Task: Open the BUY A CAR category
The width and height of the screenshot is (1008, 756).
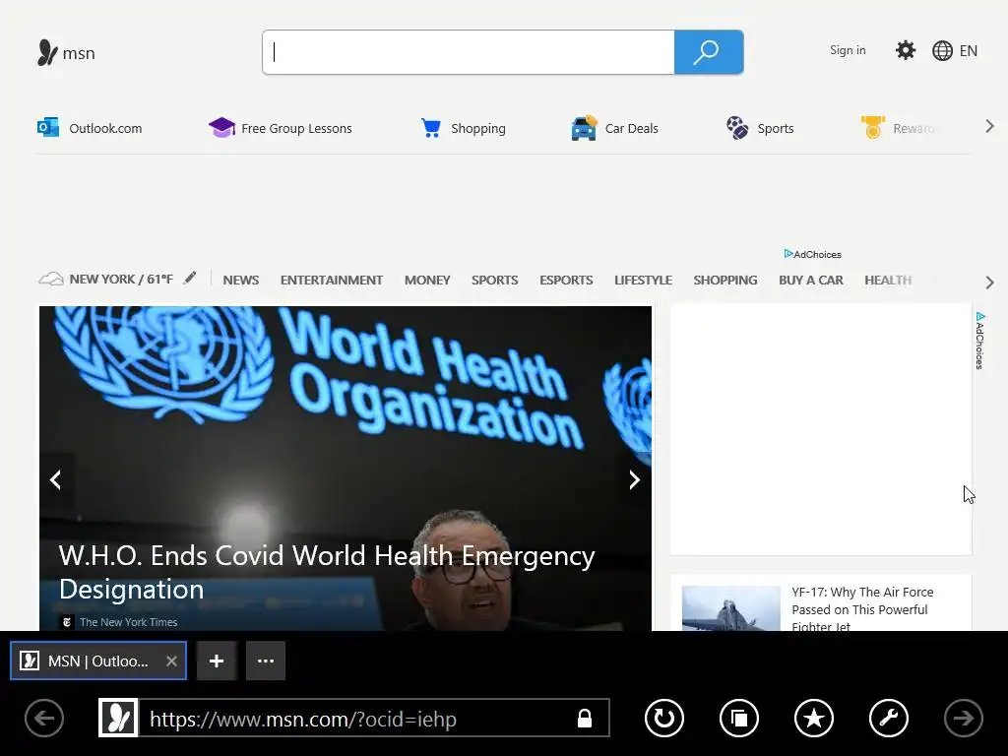Action: [x=811, y=281]
